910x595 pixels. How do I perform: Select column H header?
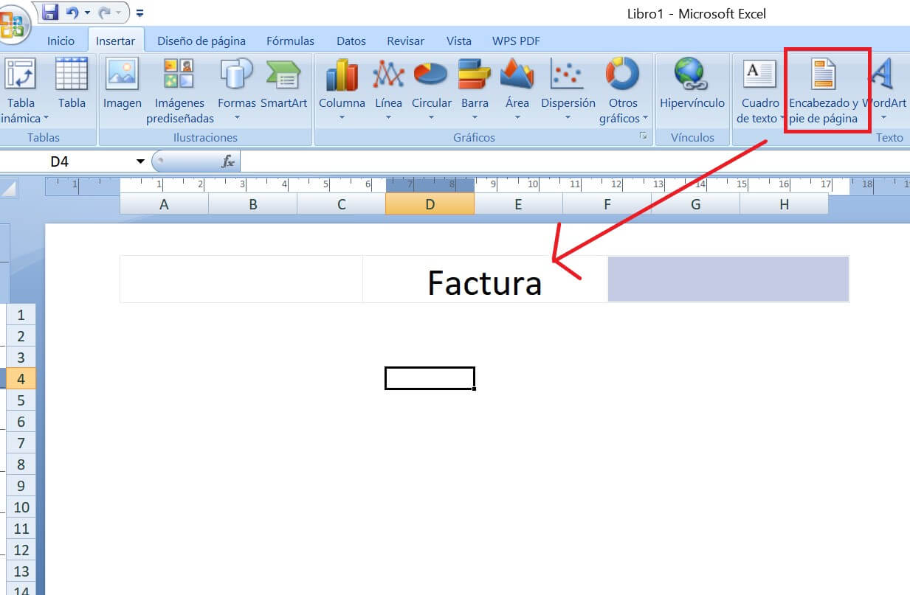(x=784, y=204)
